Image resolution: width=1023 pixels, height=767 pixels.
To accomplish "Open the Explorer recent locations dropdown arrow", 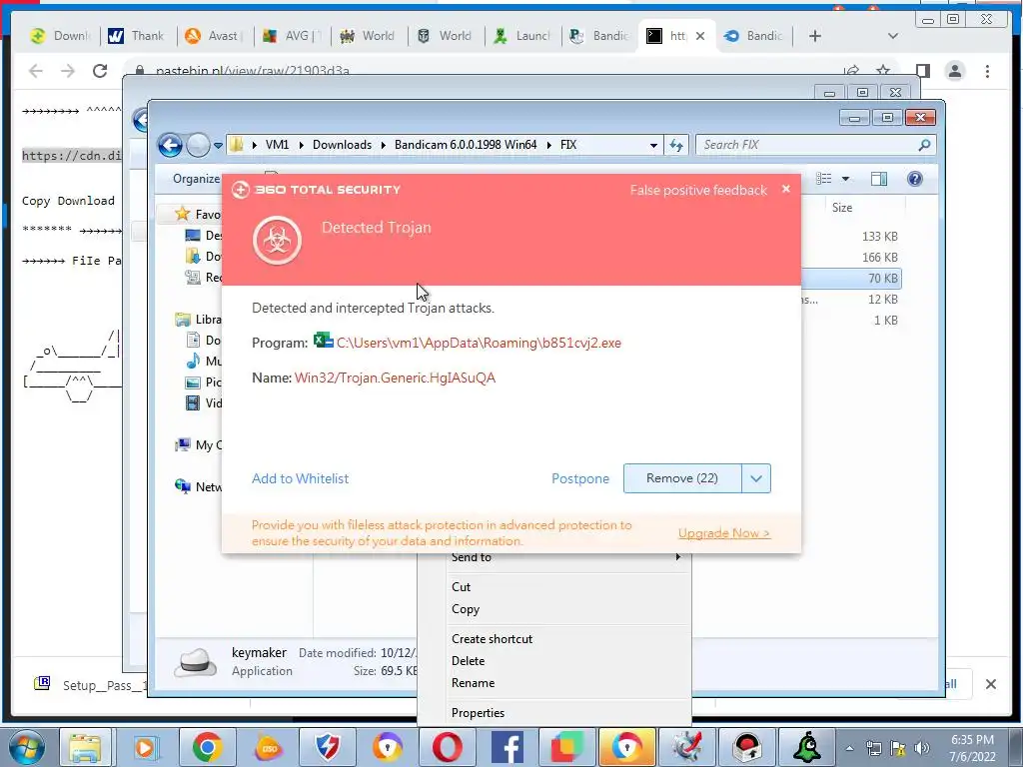I will coord(218,145).
